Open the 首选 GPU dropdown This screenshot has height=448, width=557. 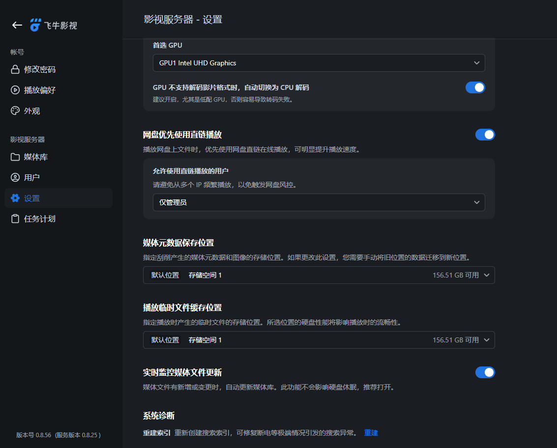click(x=319, y=63)
